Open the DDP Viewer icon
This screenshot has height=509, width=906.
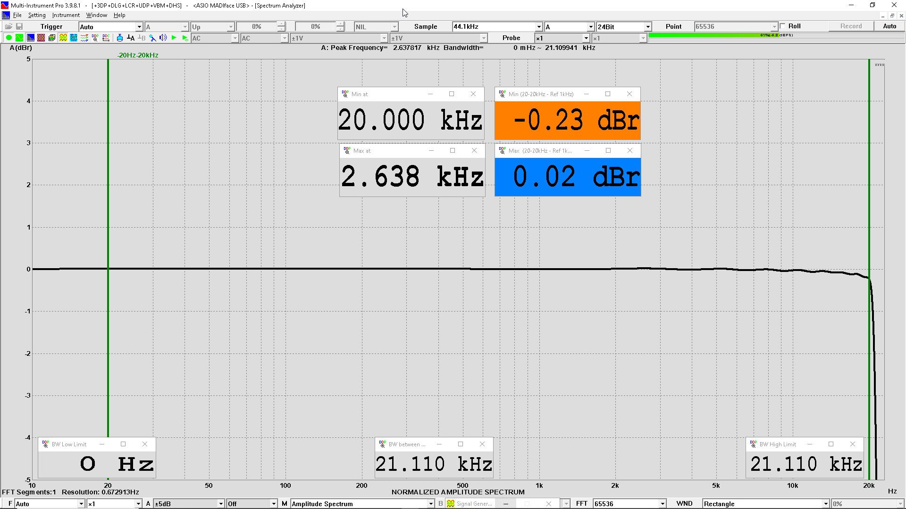95,38
